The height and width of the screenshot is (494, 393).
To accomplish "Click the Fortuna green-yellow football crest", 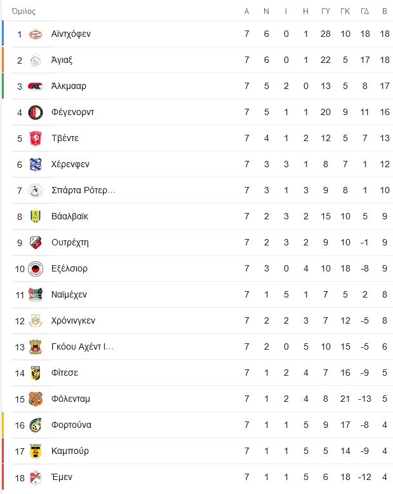I will tap(36, 425).
